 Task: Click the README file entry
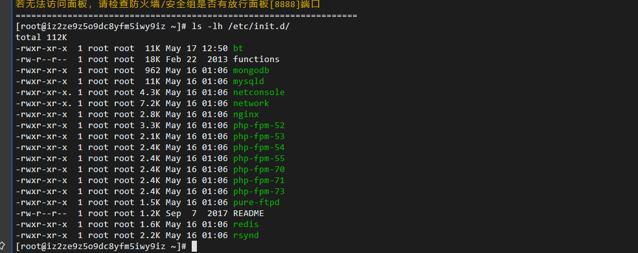[x=249, y=213]
